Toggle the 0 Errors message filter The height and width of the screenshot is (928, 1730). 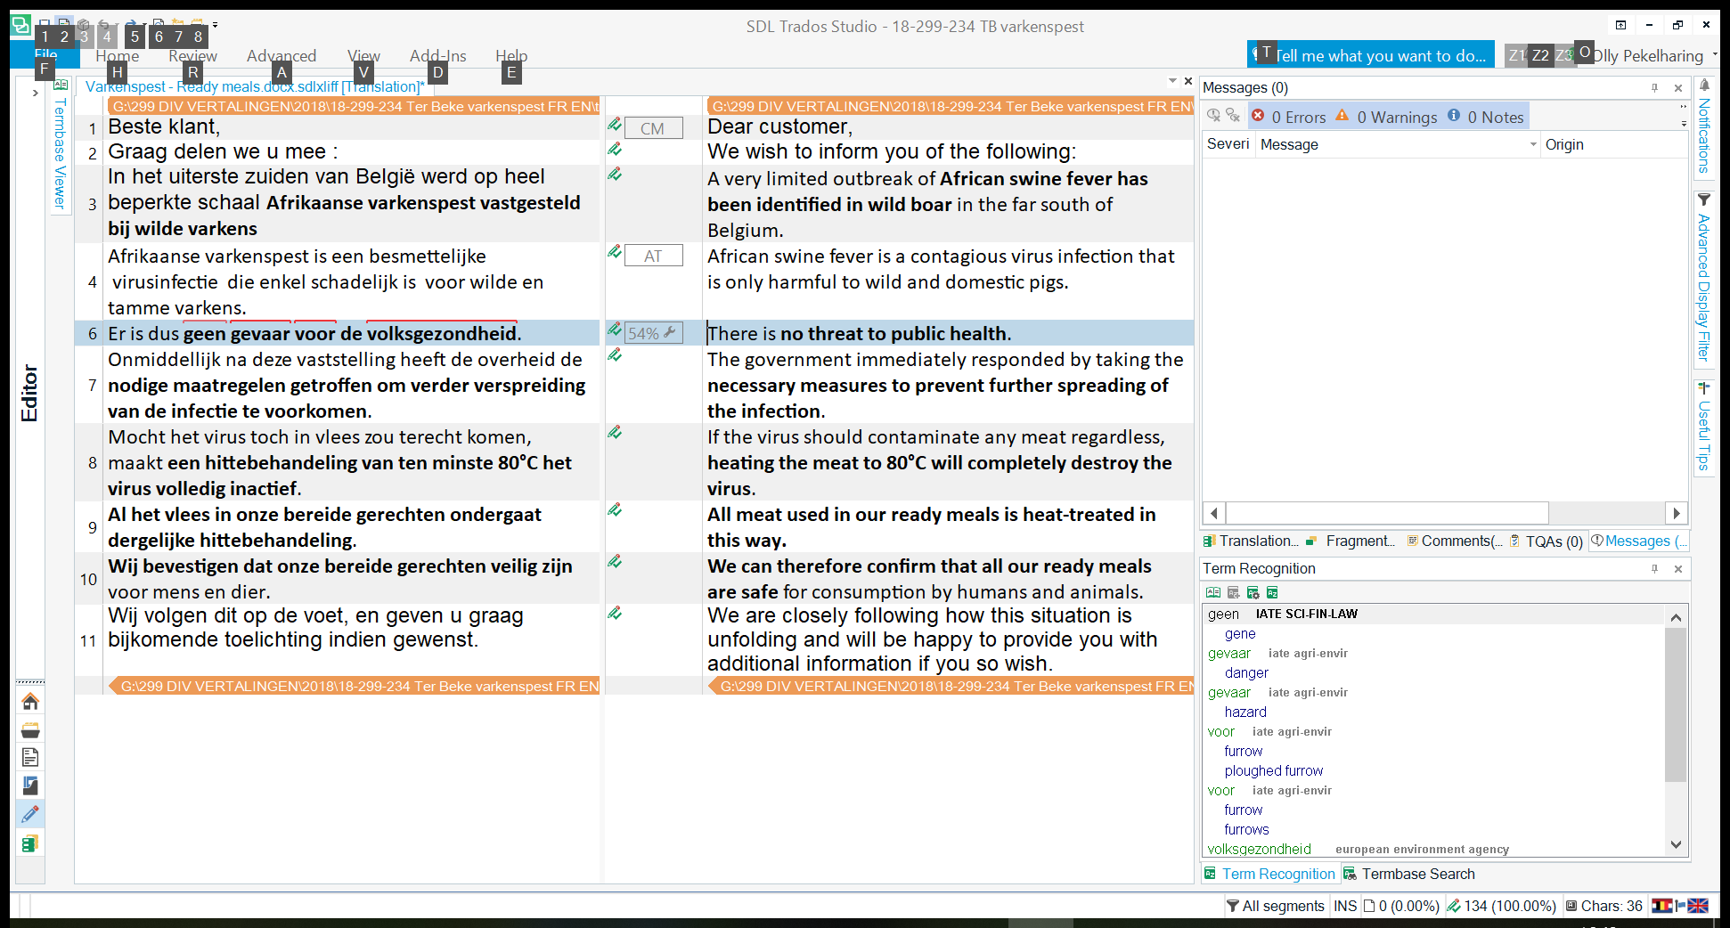(1288, 117)
